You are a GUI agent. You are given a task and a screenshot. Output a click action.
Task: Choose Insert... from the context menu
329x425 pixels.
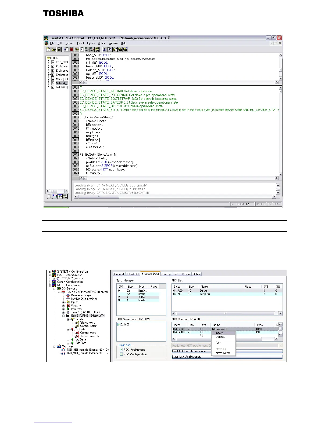click(x=223, y=333)
